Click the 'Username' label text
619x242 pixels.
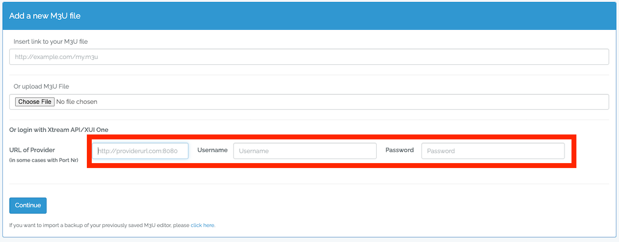pyautogui.click(x=213, y=150)
